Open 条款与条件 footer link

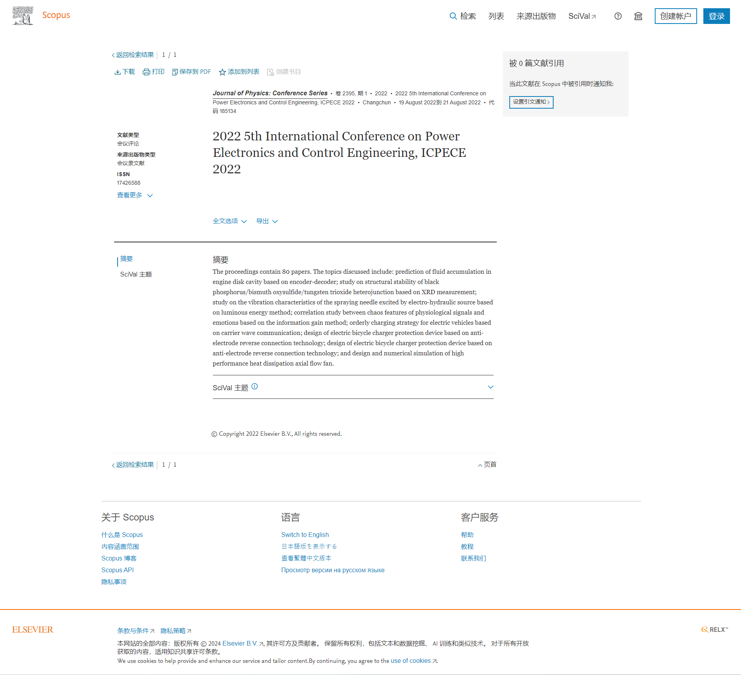(136, 631)
